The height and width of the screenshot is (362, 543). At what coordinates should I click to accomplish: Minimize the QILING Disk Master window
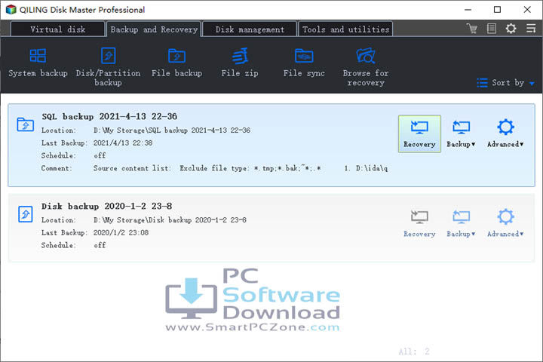coord(468,10)
